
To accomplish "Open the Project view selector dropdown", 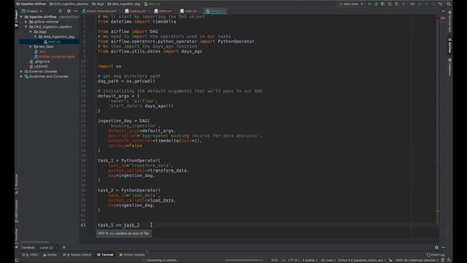I will [x=32, y=11].
